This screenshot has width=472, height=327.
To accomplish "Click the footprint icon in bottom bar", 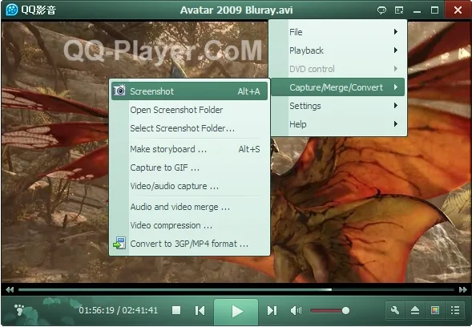I will tap(18, 310).
